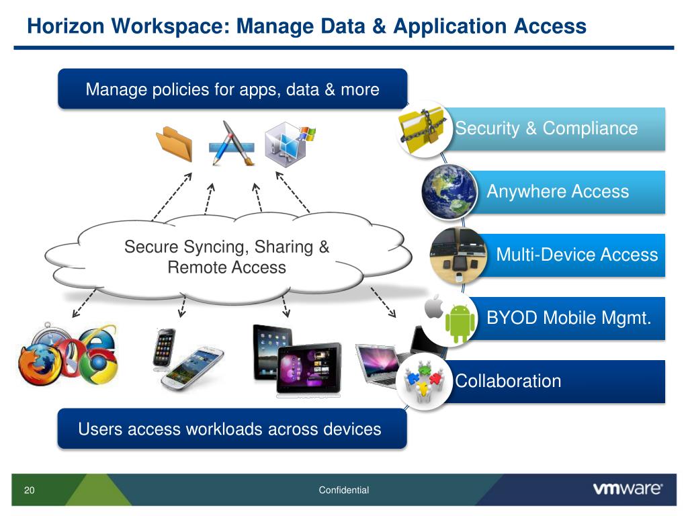Click the 'Secure Syncing, Sharing & Remote Access' cloud

click(x=228, y=257)
